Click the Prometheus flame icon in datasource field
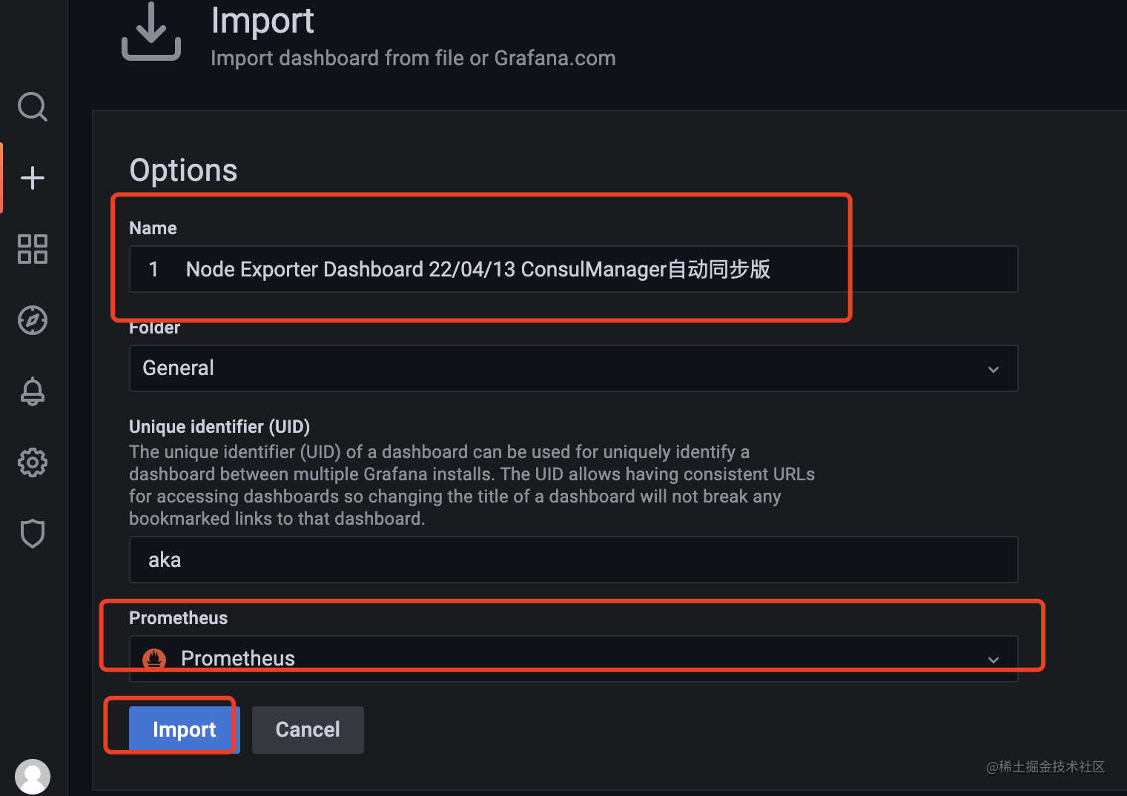The width and height of the screenshot is (1127, 796). pyautogui.click(x=153, y=658)
